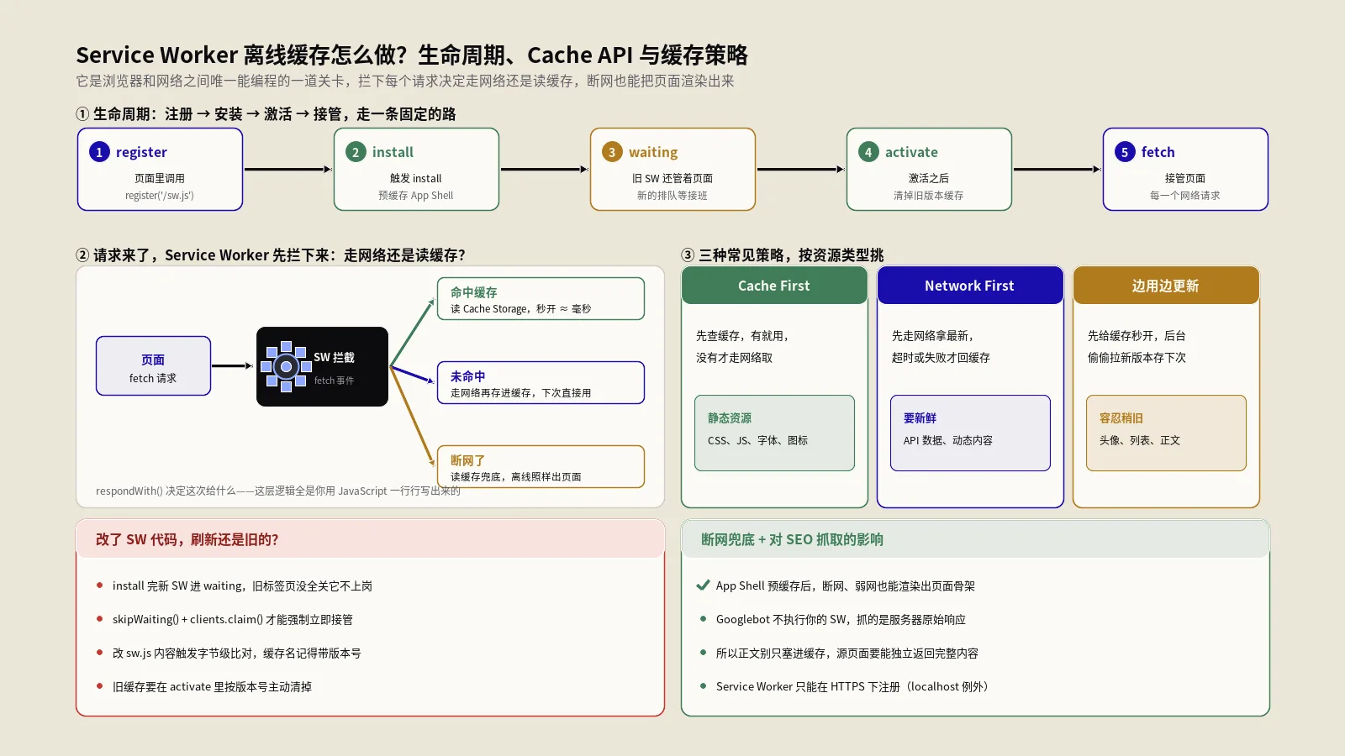Select the waiting lifecycle step card
1345x756 pixels.
(672, 169)
